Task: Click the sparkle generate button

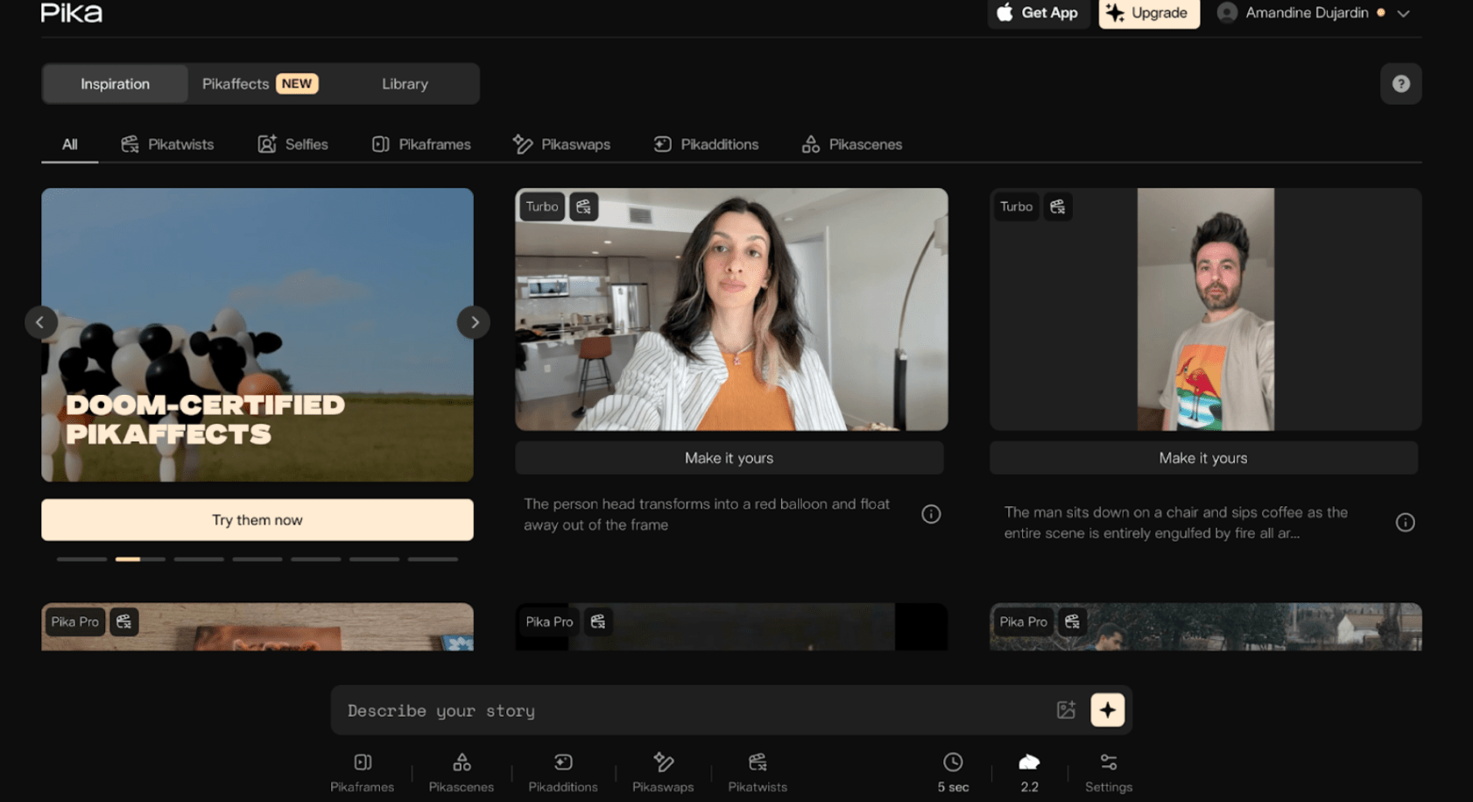Action: click(x=1108, y=710)
